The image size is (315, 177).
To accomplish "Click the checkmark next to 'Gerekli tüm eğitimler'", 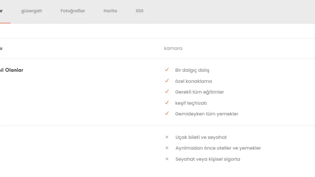I will click(167, 91).
